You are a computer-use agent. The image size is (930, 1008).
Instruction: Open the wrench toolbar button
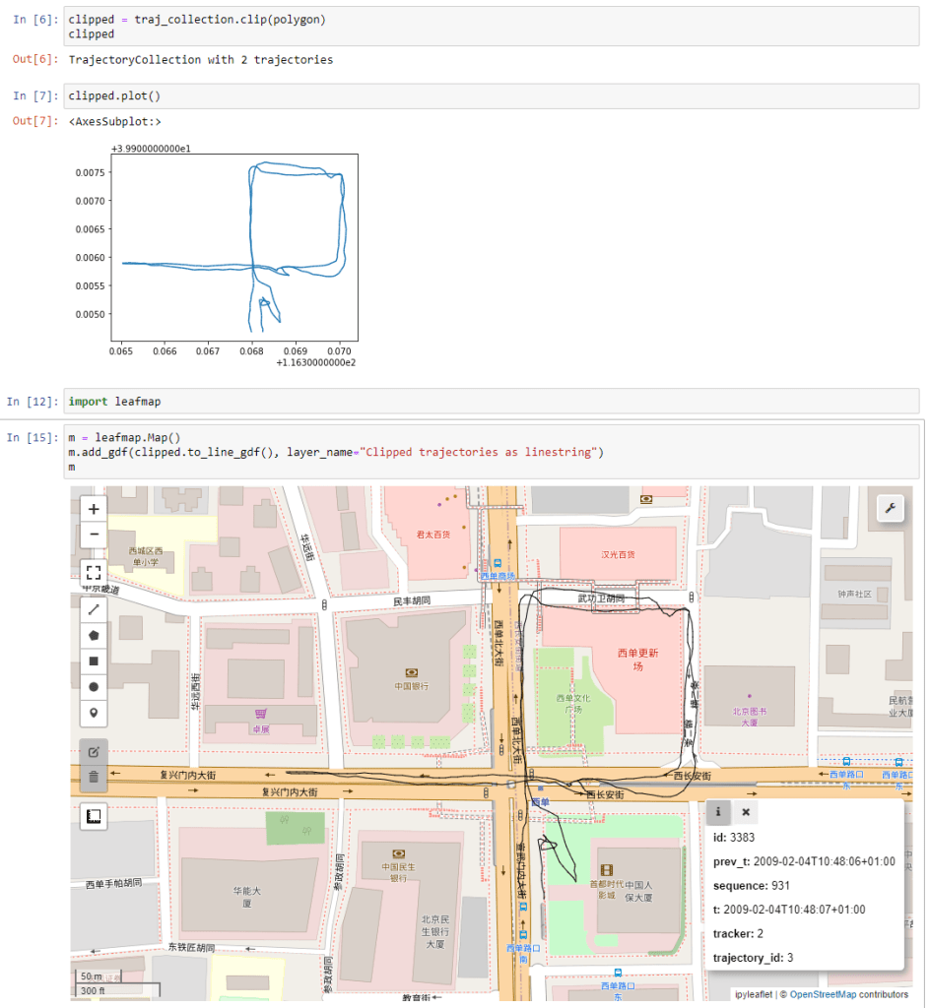click(891, 508)
